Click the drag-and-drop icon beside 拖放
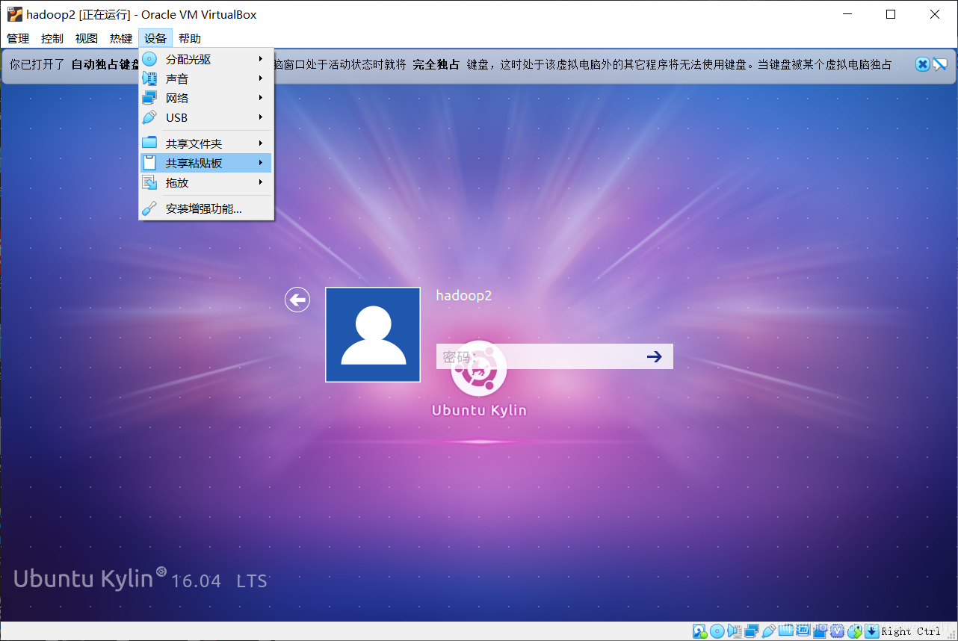958x641 pixels. 150,182
